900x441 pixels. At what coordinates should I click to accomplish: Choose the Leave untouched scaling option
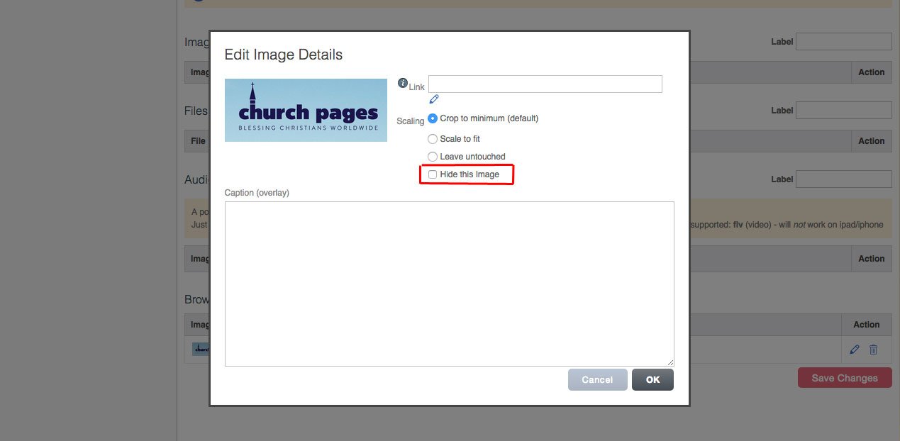(x=433, y=157)
